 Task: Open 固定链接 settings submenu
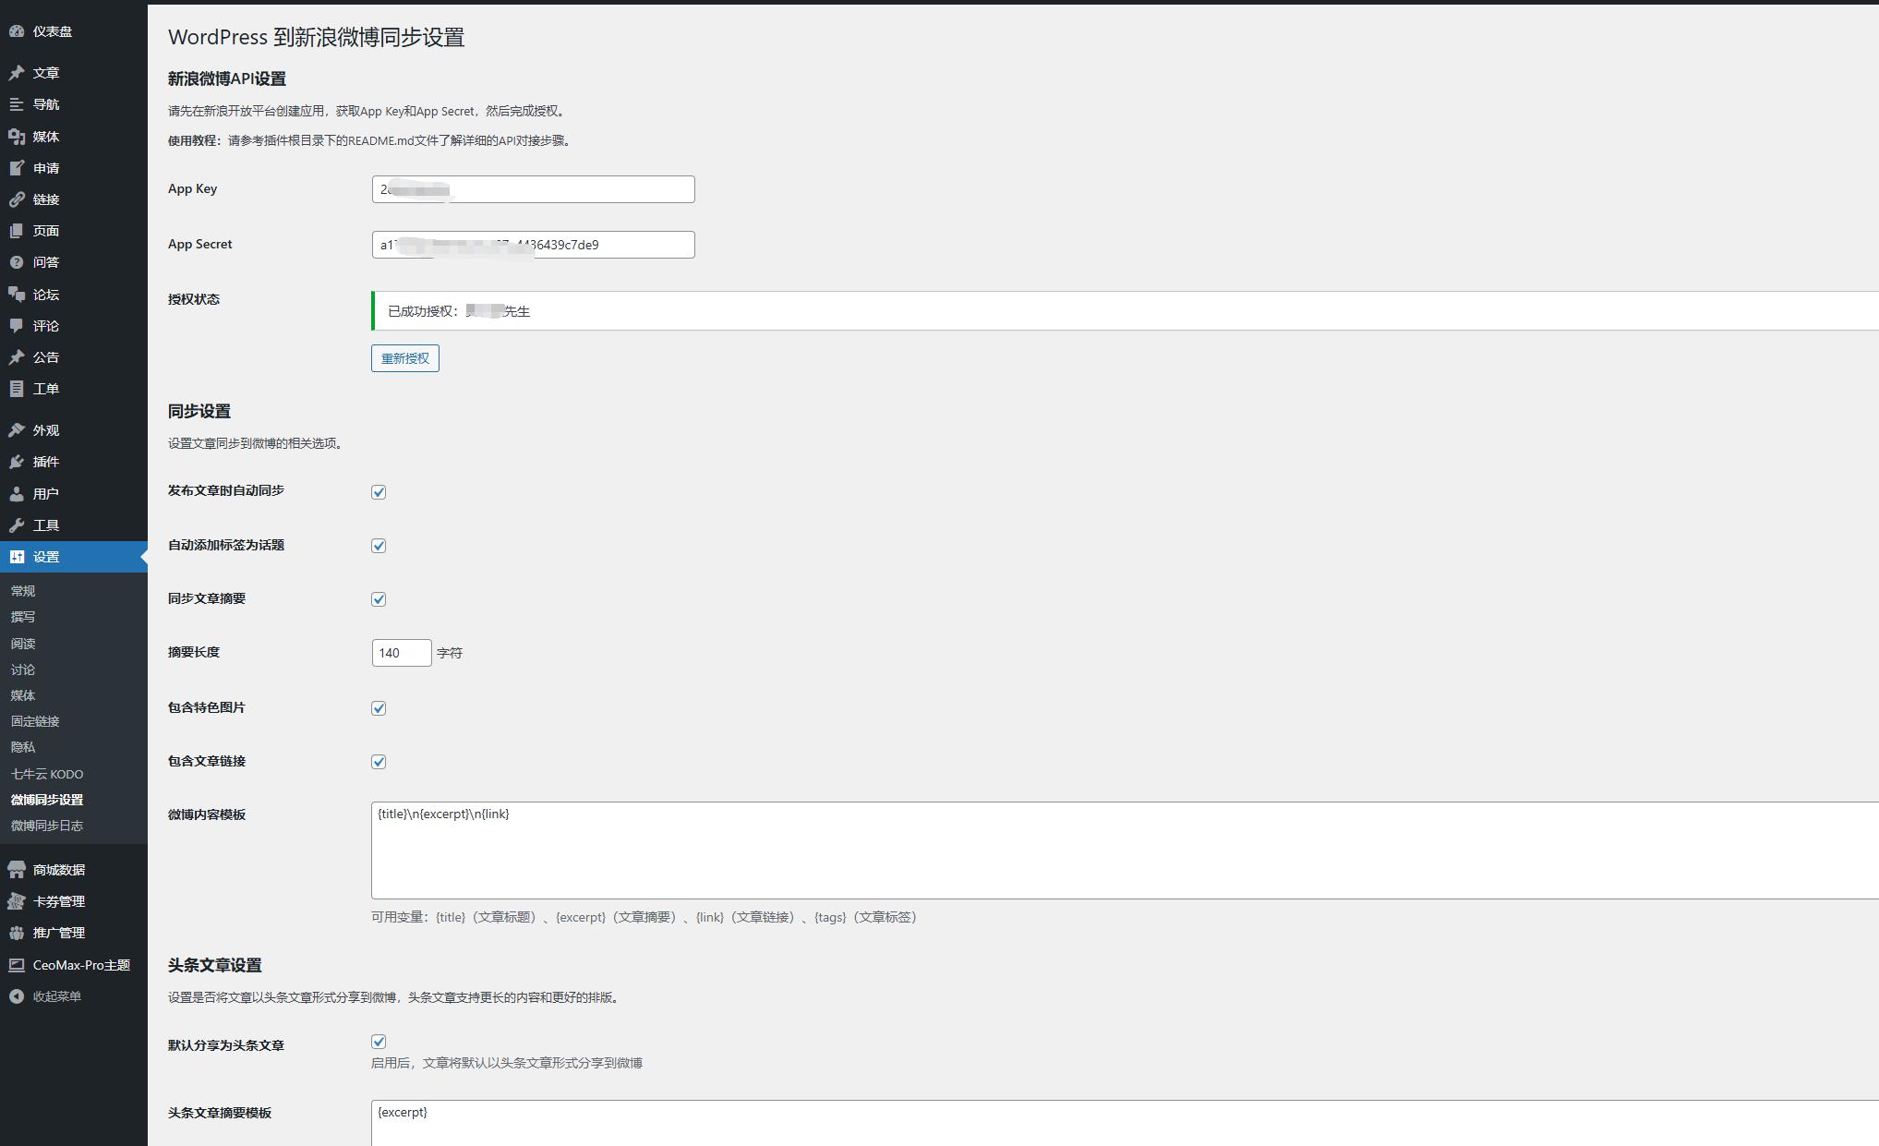pos(35,721)
